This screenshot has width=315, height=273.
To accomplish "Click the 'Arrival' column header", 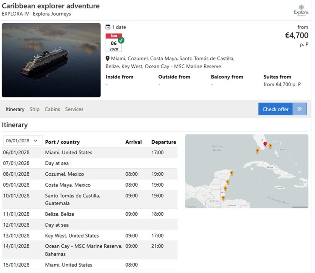I will 133,142.
